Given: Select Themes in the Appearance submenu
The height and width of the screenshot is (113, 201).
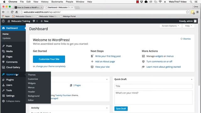Looking at the screenshot, I should tap(32, 75).
